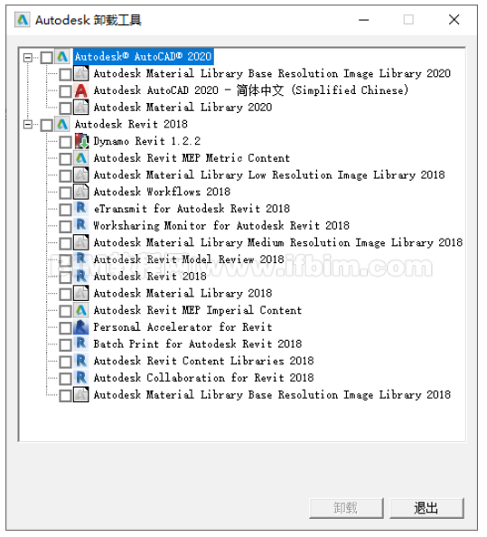Click the Low Resolution Image Library 2018 icon
Viewport: 487px width, 537px height.
tap(81, 175)
